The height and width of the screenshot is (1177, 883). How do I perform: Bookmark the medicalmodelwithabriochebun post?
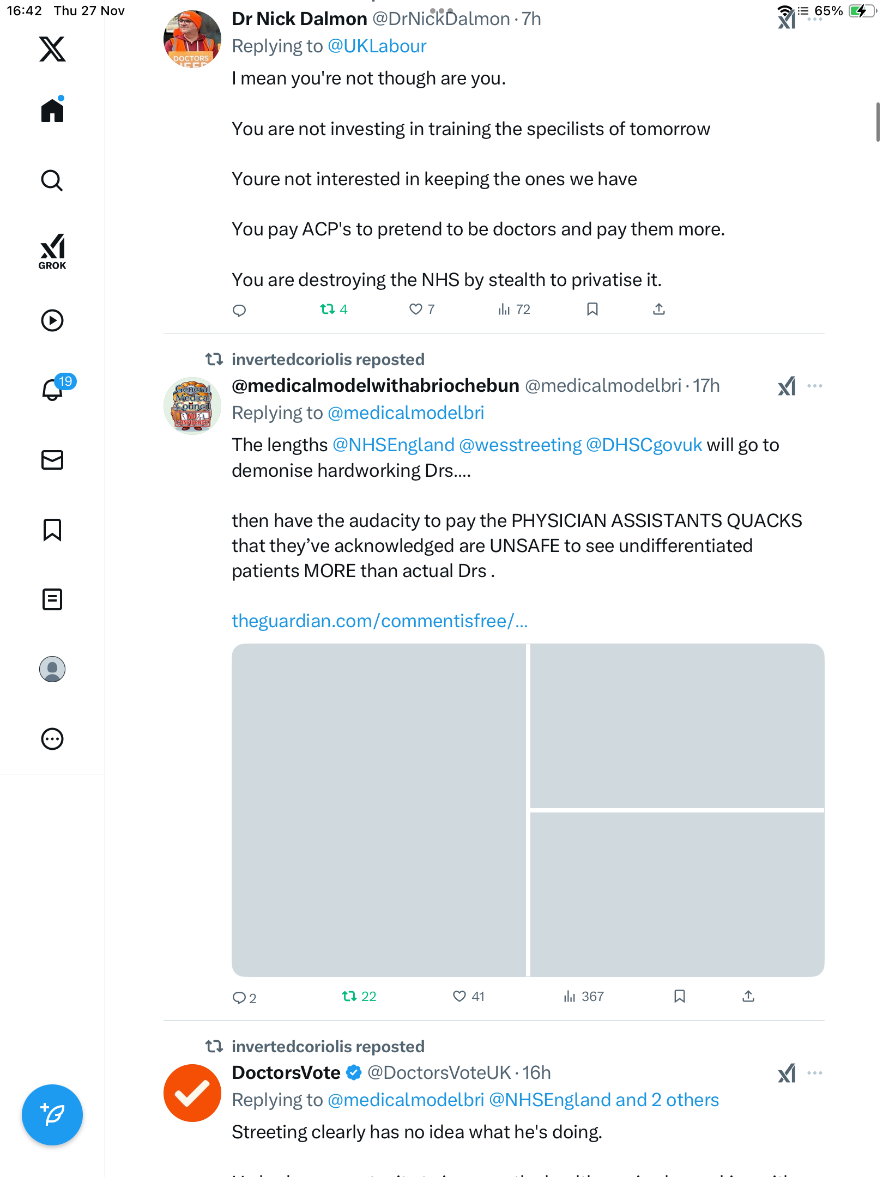tap(679, 997)
